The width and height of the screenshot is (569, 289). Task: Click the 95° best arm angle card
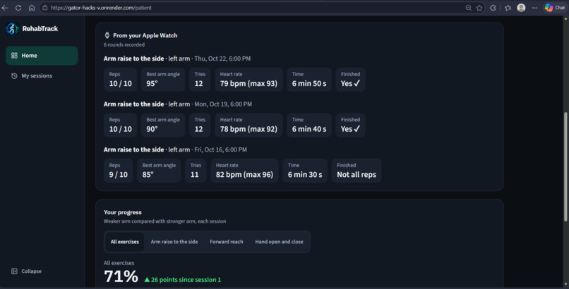[163, 80]
